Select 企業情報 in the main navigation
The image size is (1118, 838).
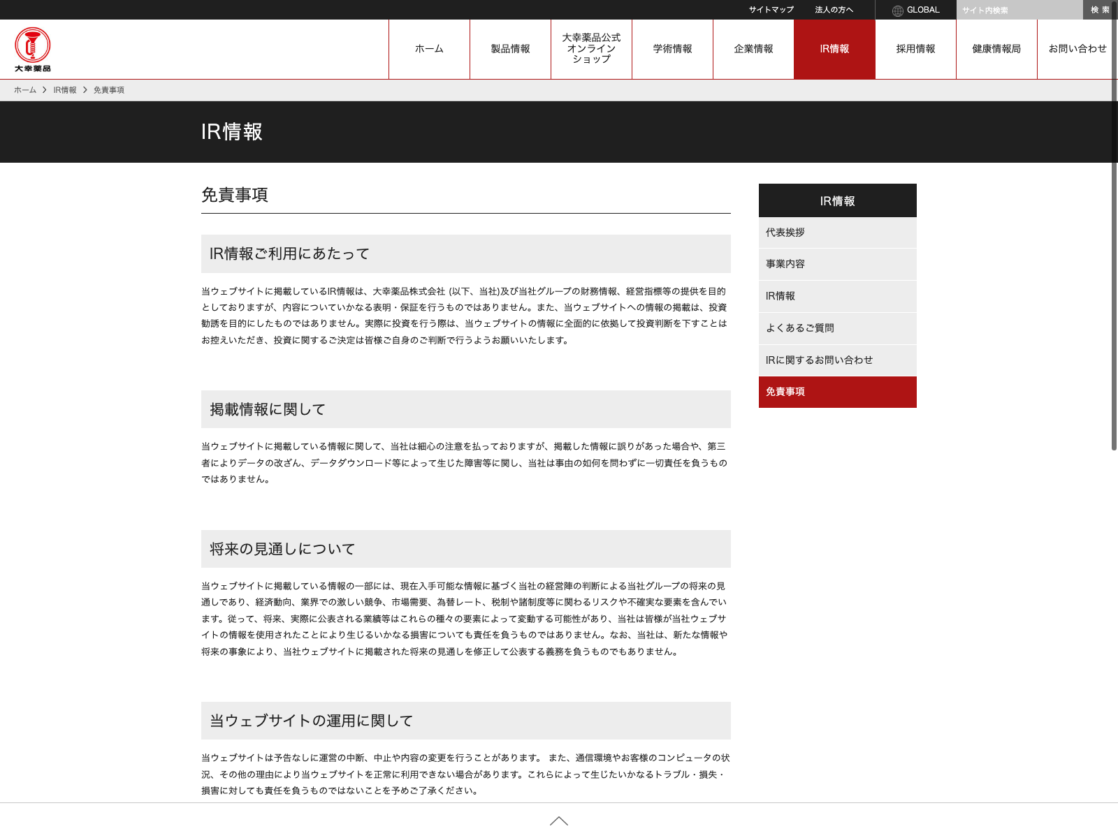pyautogui.click(x=753, y=49)
